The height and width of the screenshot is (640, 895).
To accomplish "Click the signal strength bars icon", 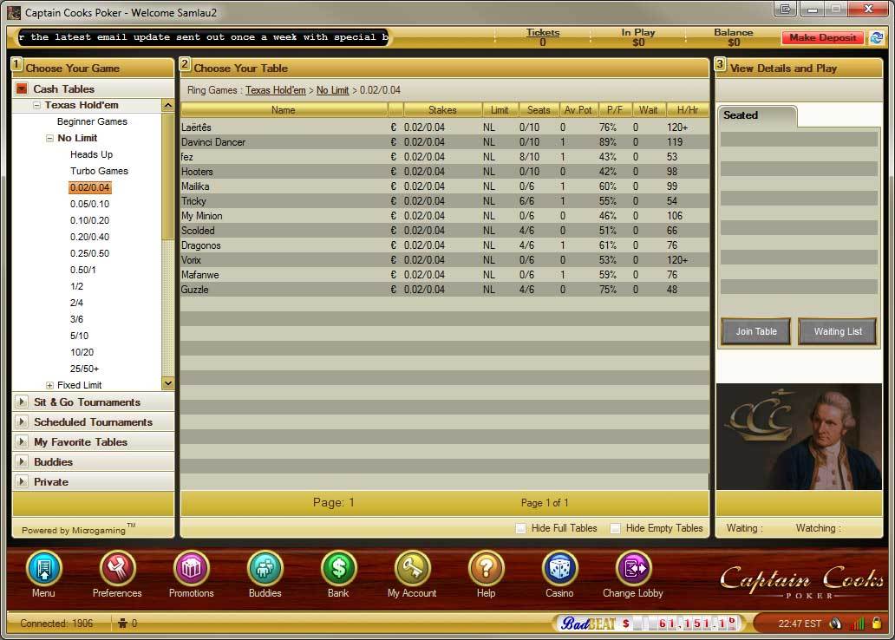I will (x=857, y=624).
